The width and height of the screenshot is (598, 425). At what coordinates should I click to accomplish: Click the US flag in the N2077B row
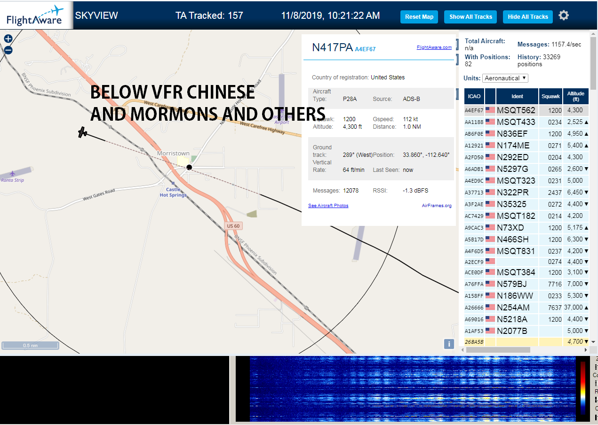[x=490, y=331]
